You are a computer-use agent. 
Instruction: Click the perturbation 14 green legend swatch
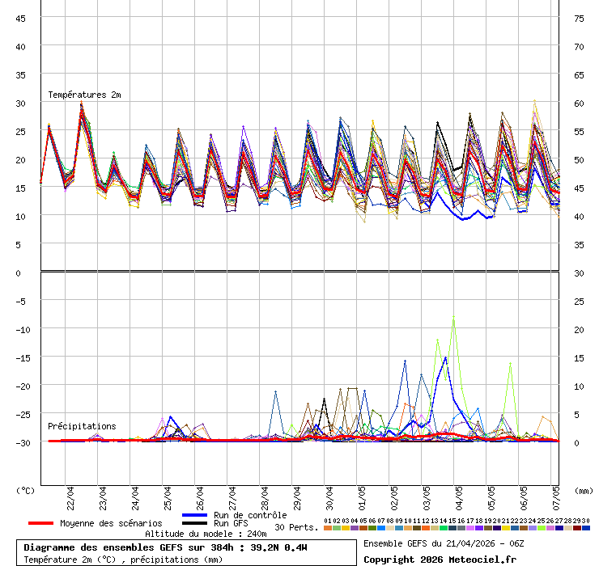[444, 528]
